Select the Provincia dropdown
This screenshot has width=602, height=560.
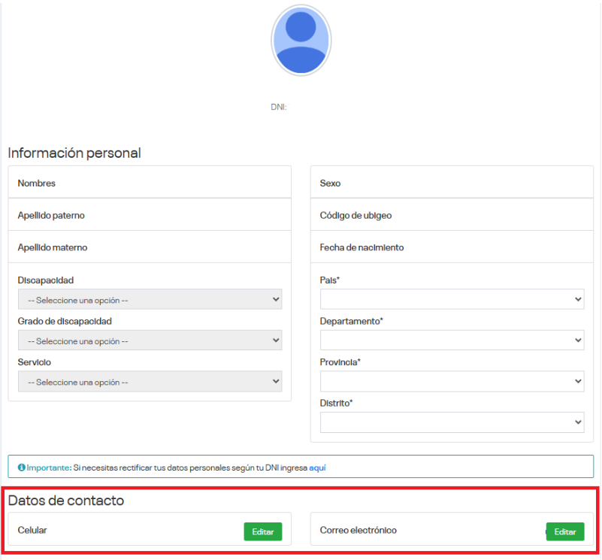tap(452, 381)
